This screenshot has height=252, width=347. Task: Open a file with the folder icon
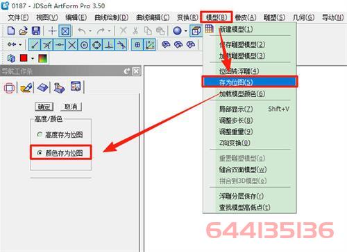(24, 30)
